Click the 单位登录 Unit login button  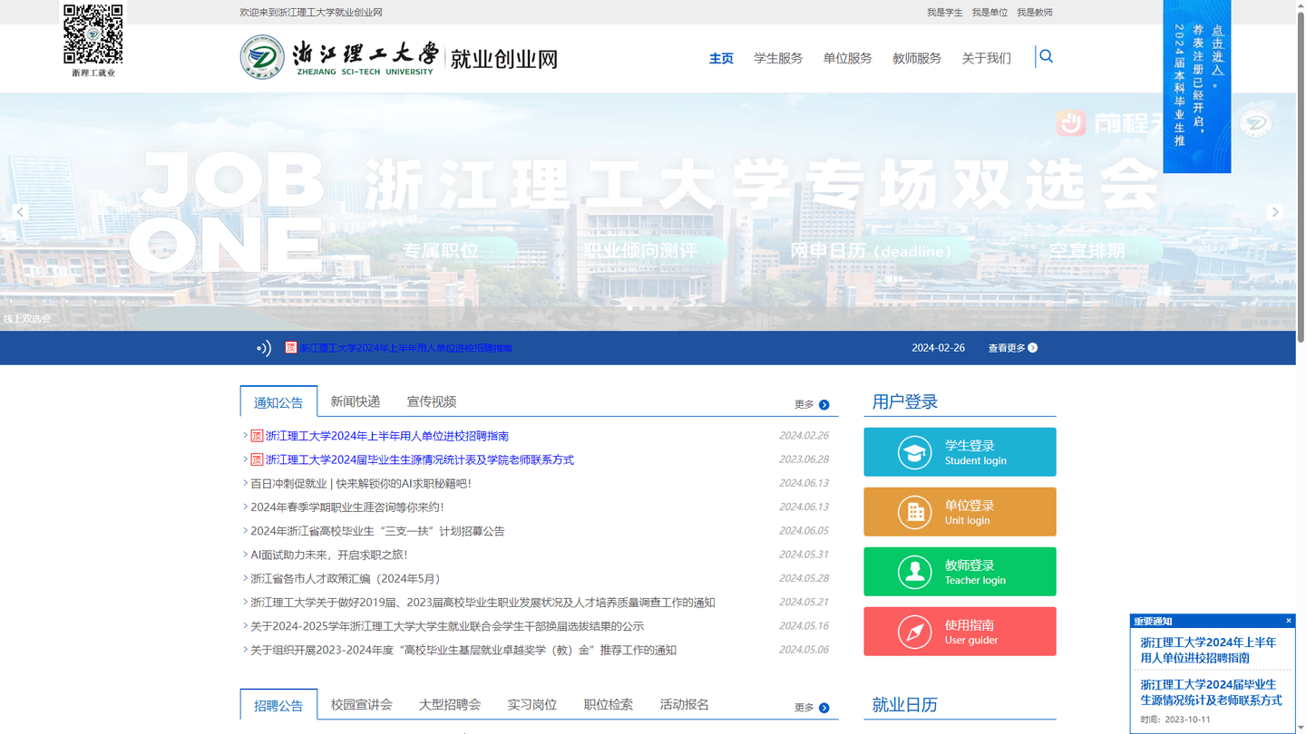click(x=960, y=512)
